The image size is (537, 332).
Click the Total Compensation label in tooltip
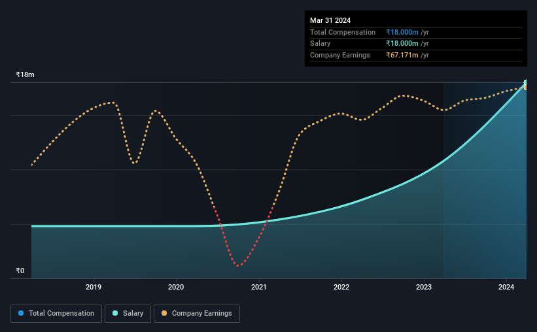[x=343, y=32]
